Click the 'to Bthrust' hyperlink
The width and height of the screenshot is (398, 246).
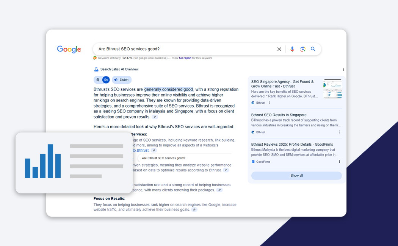(140, 150)
